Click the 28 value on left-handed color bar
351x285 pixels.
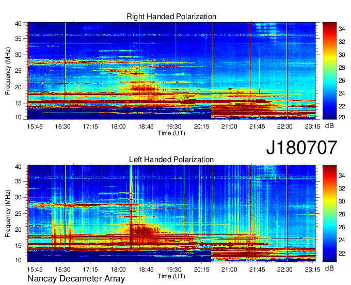[342, 214]
